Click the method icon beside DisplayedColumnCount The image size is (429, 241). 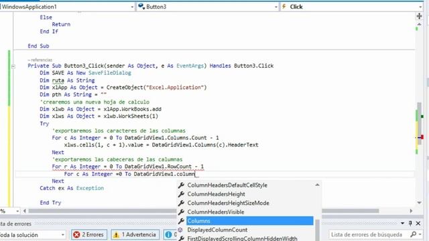(180, 230)
